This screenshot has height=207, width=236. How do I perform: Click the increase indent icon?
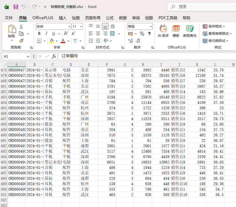pyautogui.click(x=98, y=41)
